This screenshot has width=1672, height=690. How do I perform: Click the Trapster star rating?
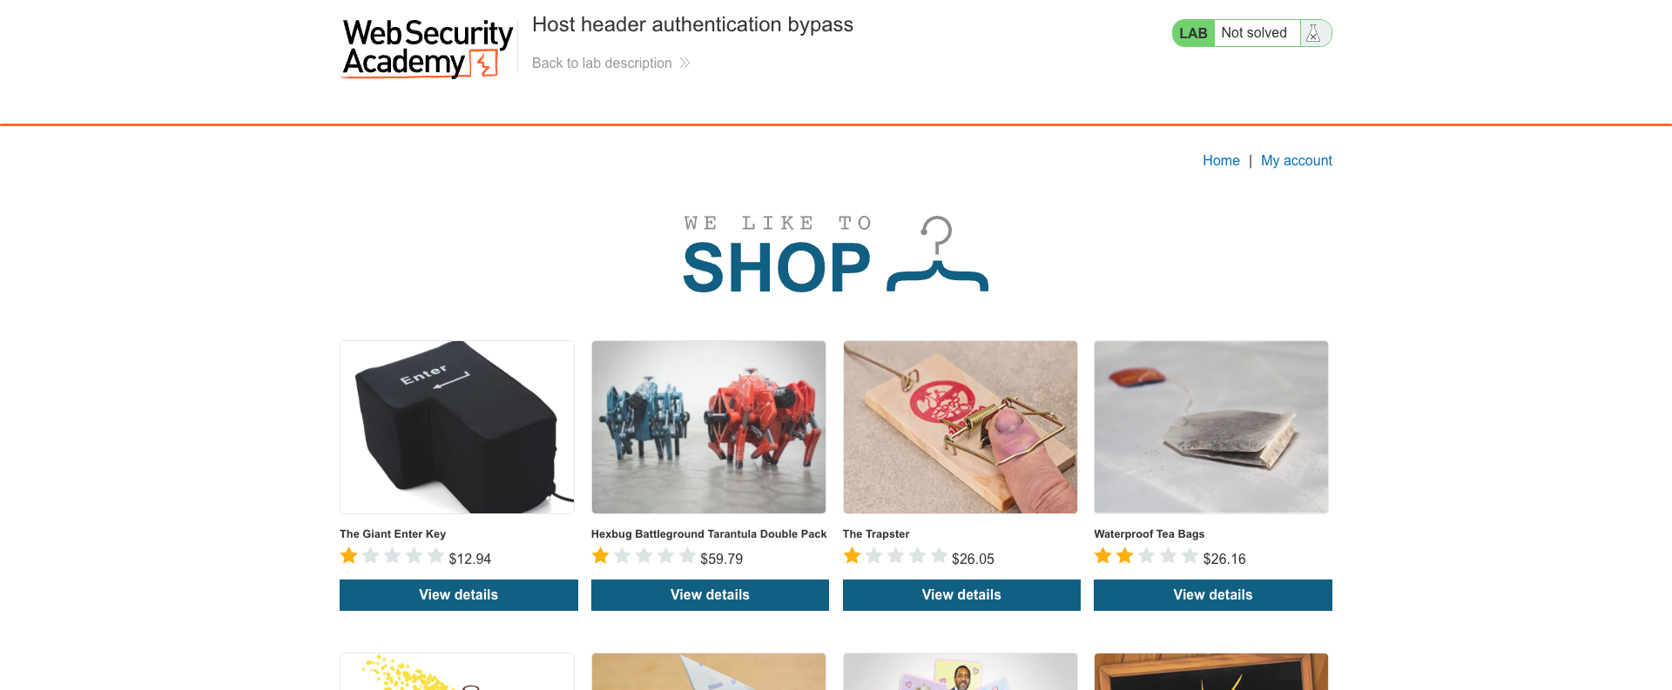(x=895, y=556)
